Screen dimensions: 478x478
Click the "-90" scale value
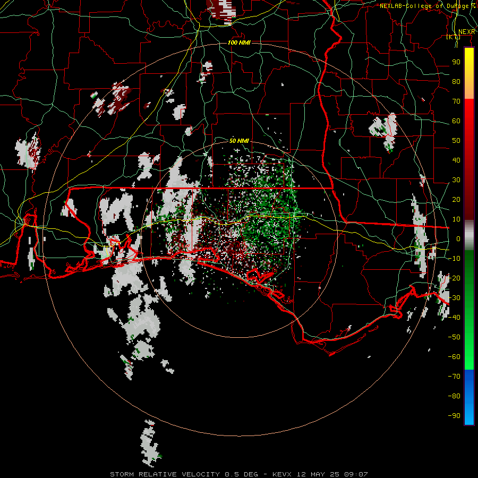click(454, 415)
